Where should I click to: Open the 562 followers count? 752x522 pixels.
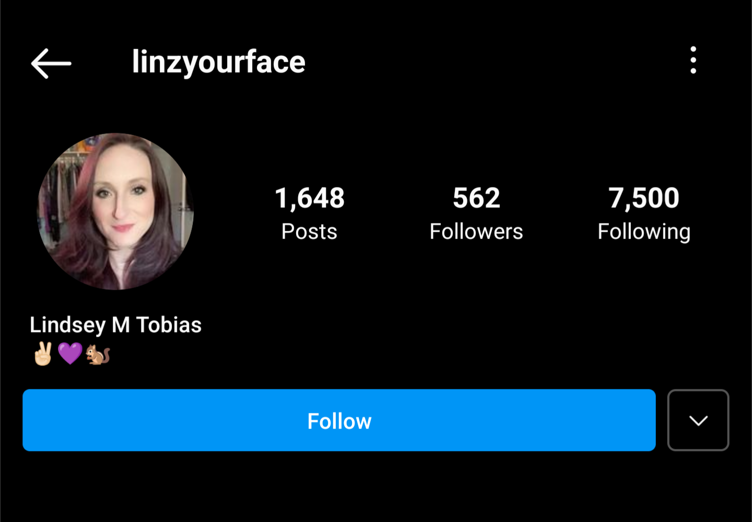[476, 198]
